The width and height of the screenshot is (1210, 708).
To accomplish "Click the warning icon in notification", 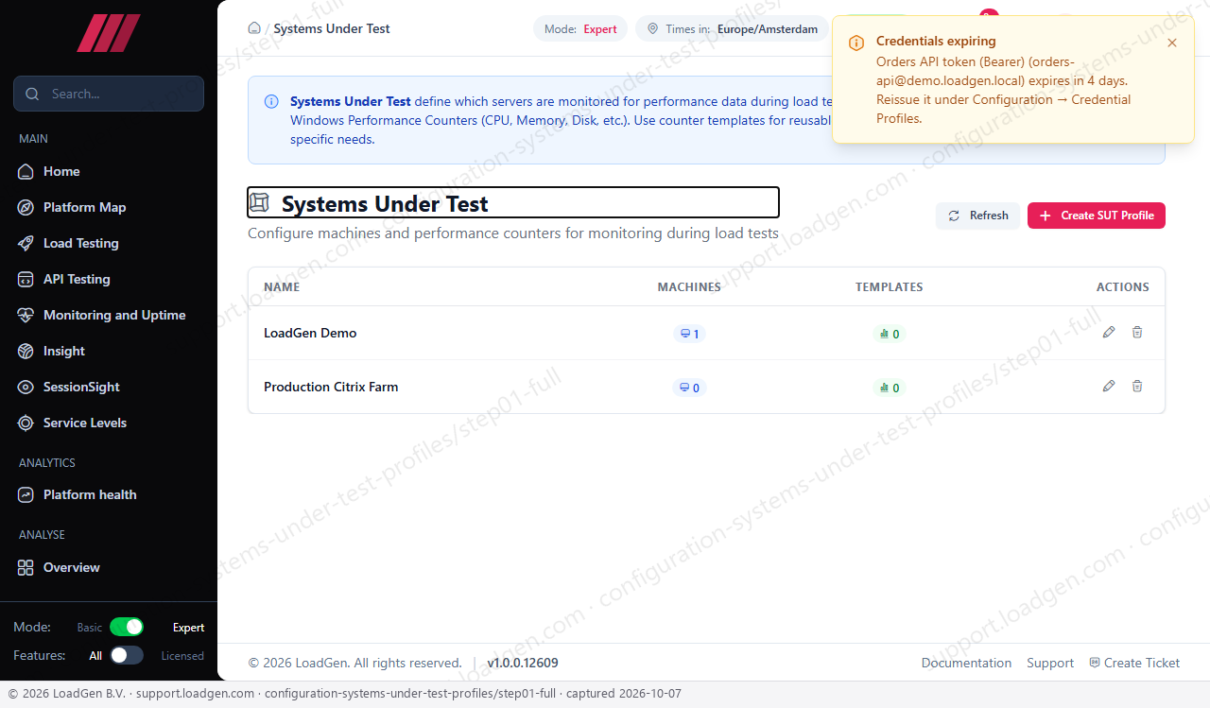I will (x=856, y=43).
